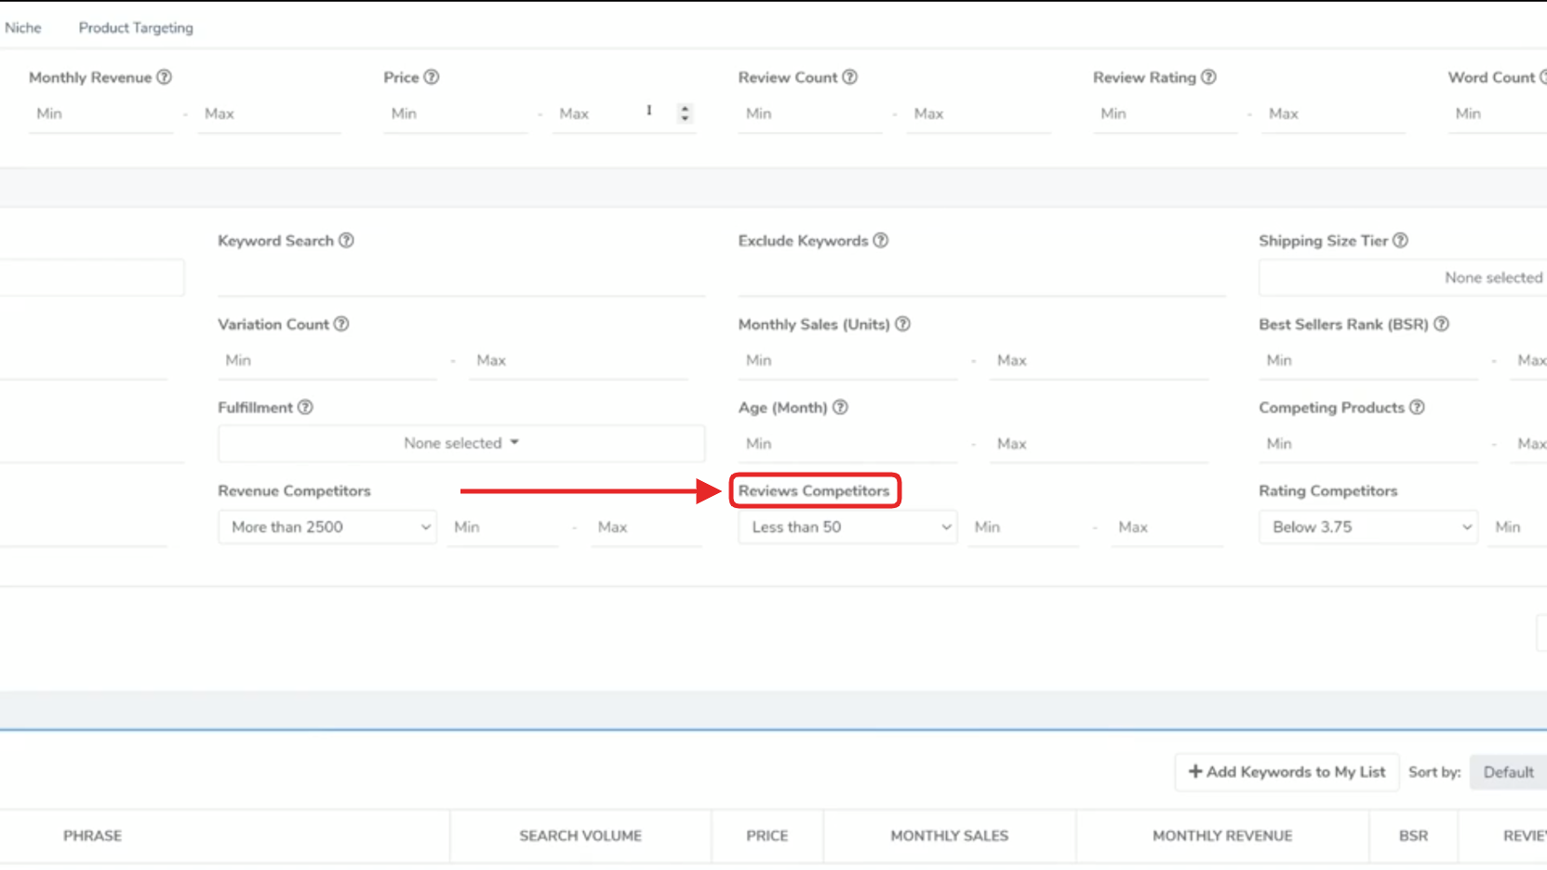Viewport: 1547px width, 870px height.
Task: Open the Rating Competitors 'Below 3.75' dropdown
Action: [1367, 527]
